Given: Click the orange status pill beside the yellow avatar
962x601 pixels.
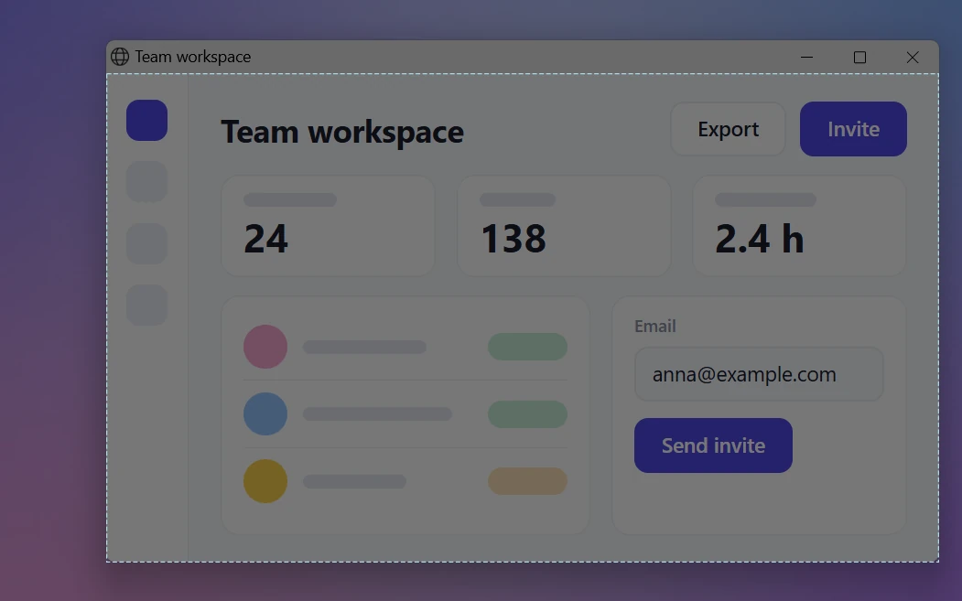Looking at the screenshot, I should point(527,481).
